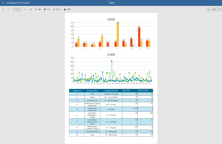The width and height of the screenshot is (222, 144).
Task: Zoom in with the plus button
Action: [x=219, y=9]
